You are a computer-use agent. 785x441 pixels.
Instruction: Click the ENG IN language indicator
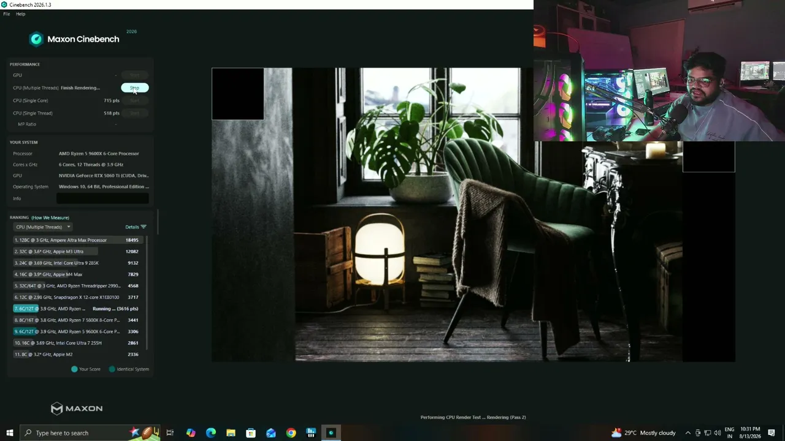(730, 433)
